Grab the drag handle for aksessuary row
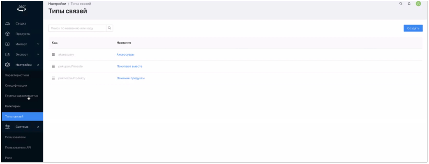429x164 pixels. (53, 54)
